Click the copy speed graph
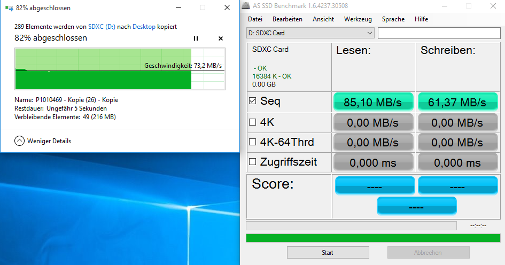The height and width of the screenshot is (265, 505). click(120, 68)
